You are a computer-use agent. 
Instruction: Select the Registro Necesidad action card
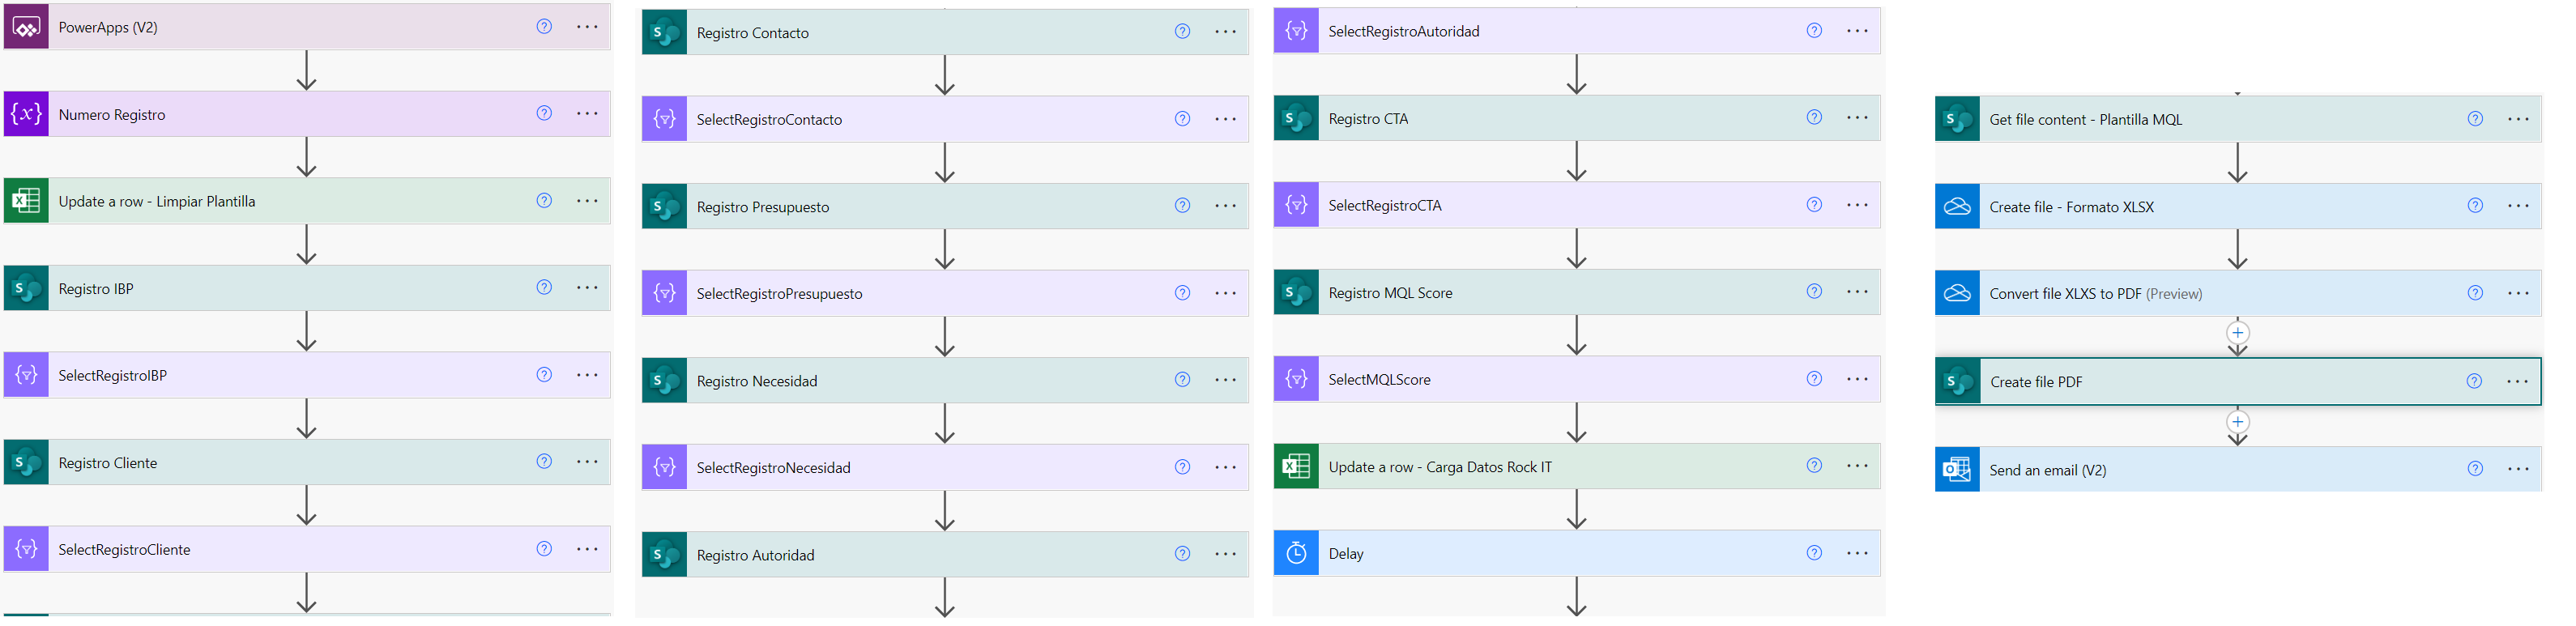(x=945, y=380)
